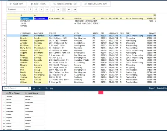Click the line marker for the Norman Ungermann row
Screen dimensions: 167x131
pos(4,41)
